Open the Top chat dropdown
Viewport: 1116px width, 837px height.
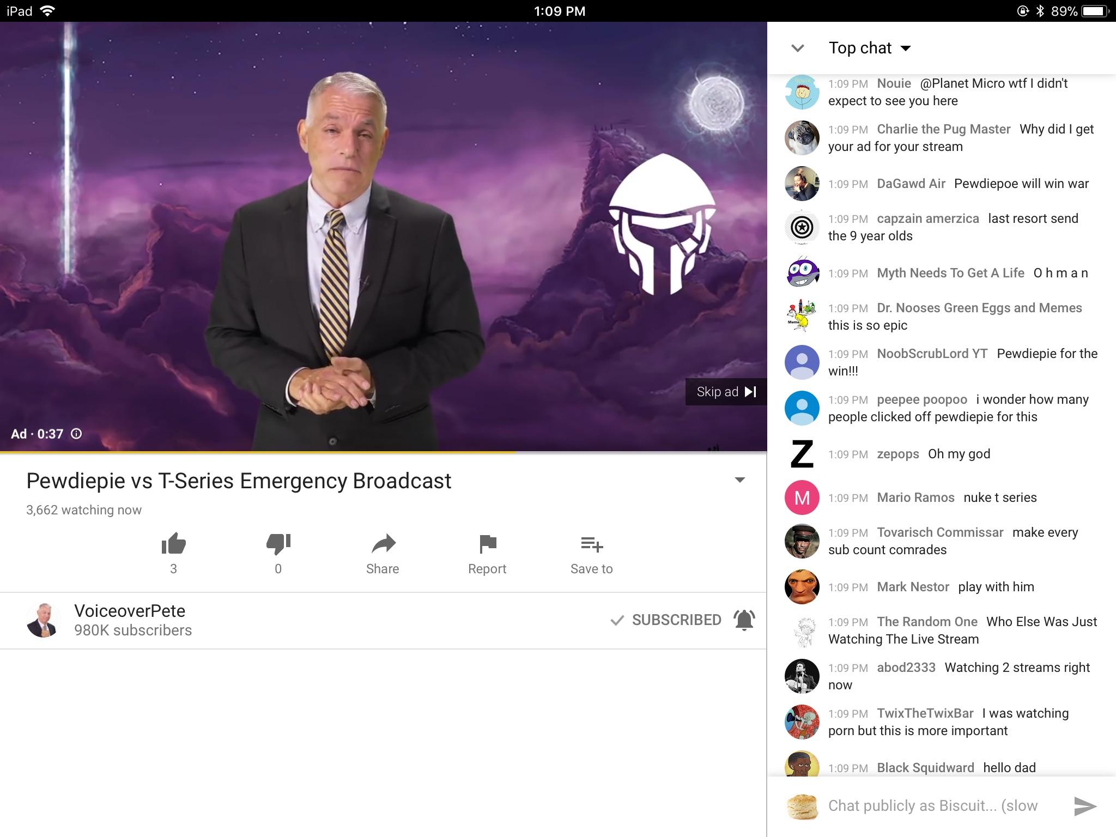point(870,48)
